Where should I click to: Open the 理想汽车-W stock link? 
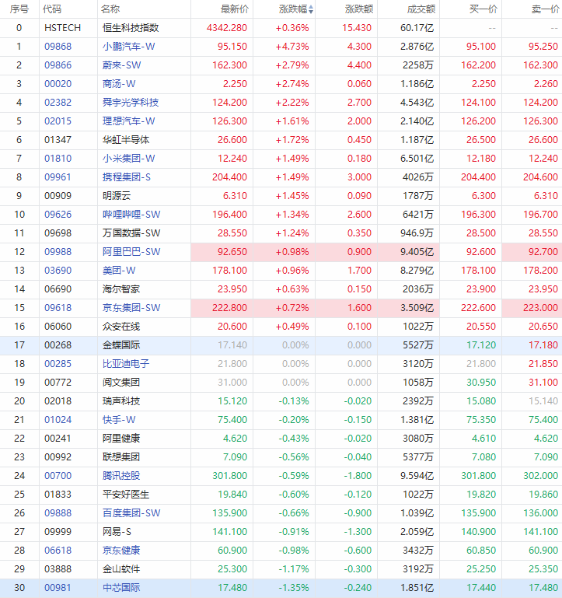click(x=129, y=121)
